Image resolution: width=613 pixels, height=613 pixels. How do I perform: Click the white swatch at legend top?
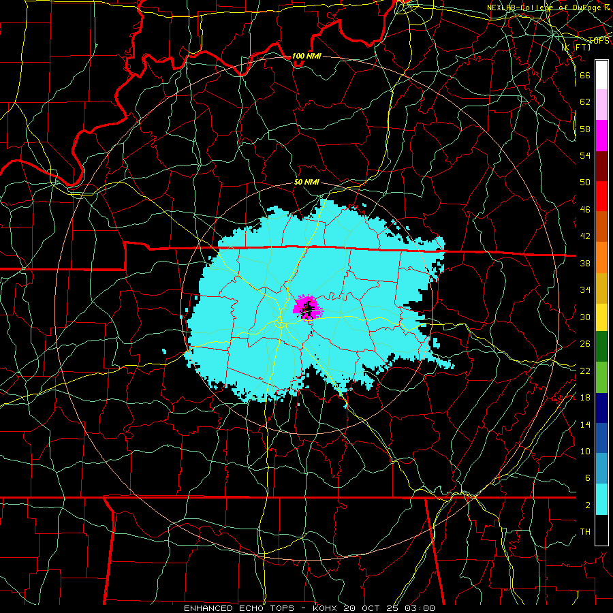601,75
